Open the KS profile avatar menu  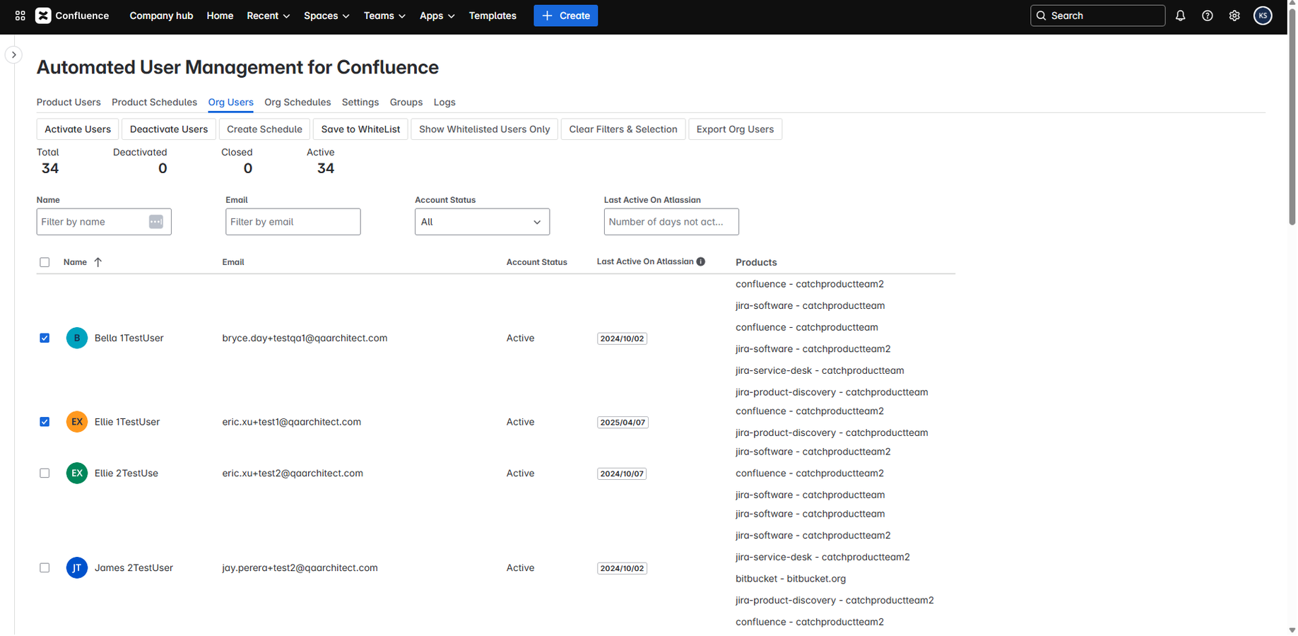(1263, 16)
